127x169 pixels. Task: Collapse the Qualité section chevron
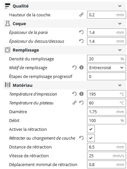[120, 6]
